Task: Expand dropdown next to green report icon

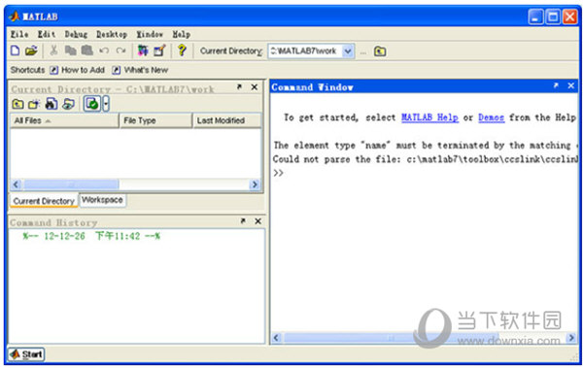Action: tap(106, 104)
